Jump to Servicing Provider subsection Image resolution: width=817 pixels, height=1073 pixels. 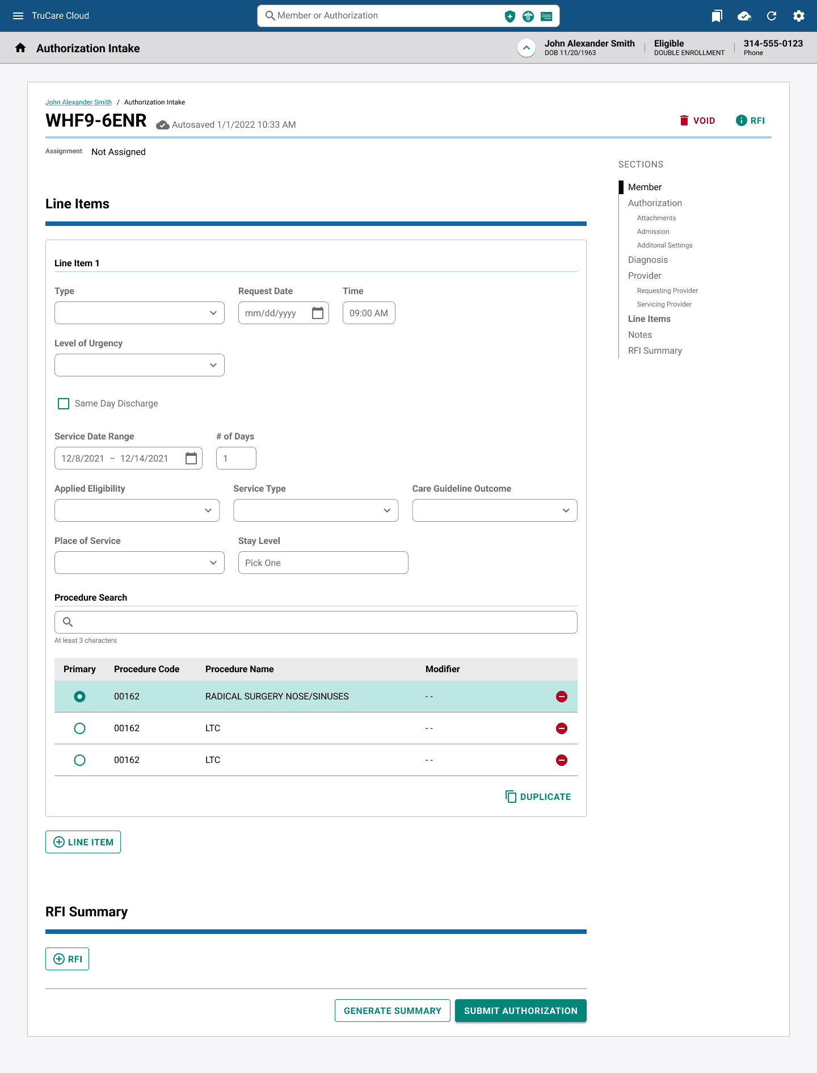coord(664,304)
